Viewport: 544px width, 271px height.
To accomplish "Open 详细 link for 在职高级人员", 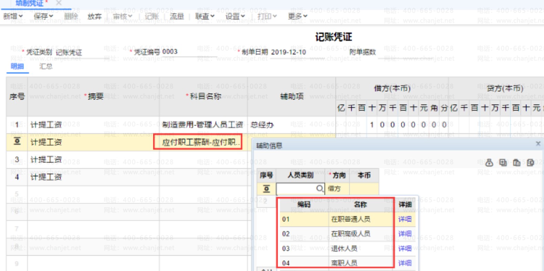I will point(405,234).
